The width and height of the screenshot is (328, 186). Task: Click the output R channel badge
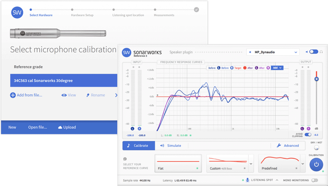pos(309,129)
